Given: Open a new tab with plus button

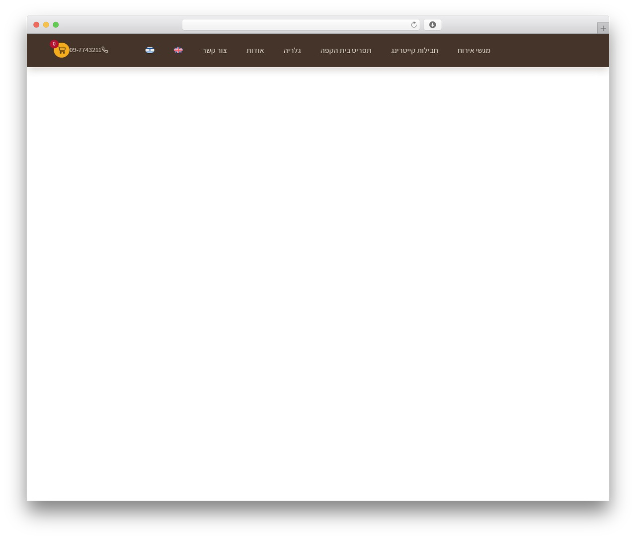Looking at the screenshot, I should click(603, 28).
